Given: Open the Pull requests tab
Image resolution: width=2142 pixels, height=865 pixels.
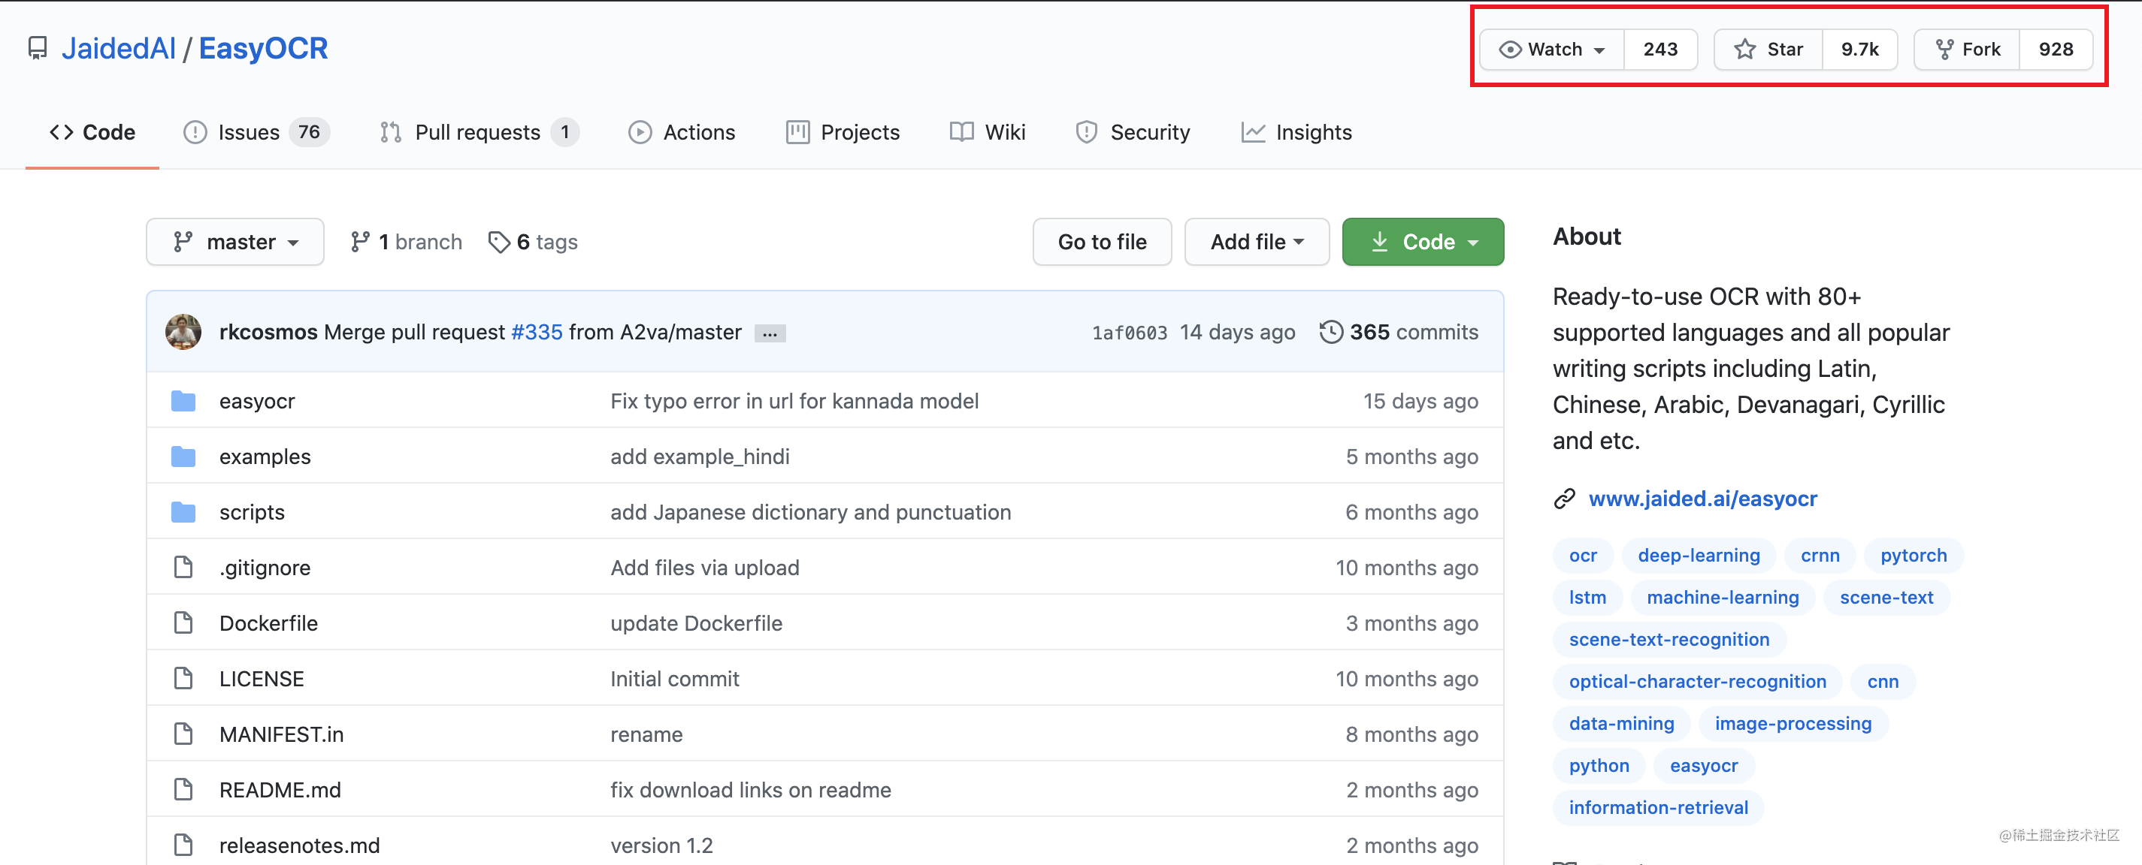Looking at the screenshot, I should coord(479,132).
